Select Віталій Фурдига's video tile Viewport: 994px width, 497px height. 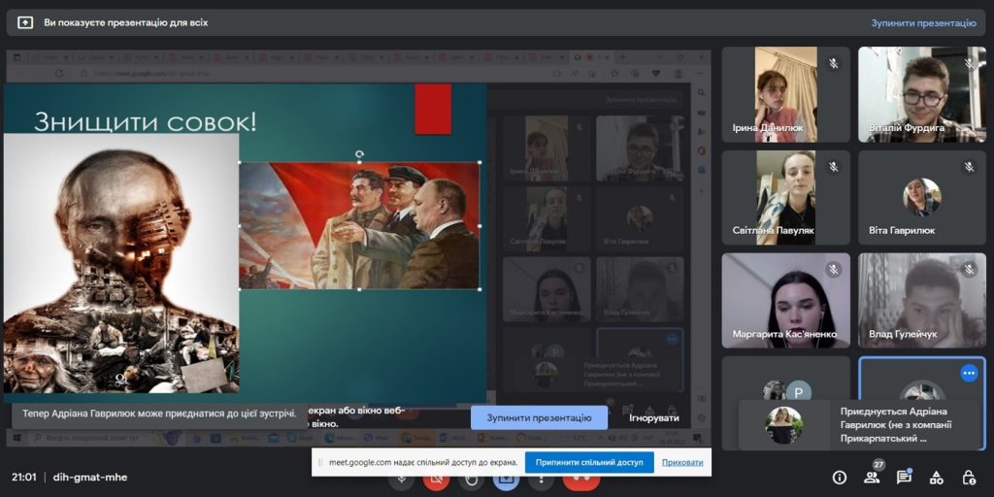(921, 95)
